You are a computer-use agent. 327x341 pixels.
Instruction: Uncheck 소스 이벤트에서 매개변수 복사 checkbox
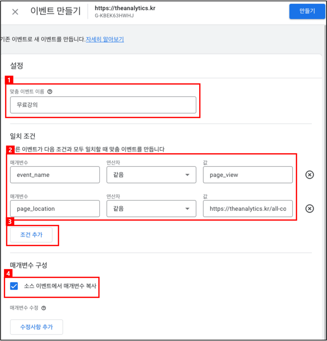pos(14,286)
